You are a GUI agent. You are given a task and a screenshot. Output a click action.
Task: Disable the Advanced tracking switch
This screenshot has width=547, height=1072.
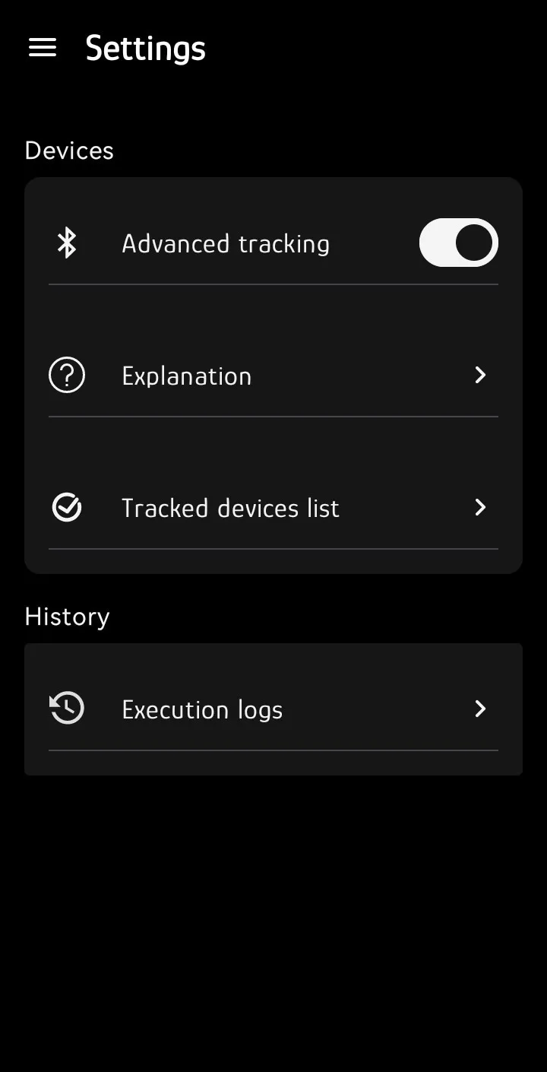point(458,243)
